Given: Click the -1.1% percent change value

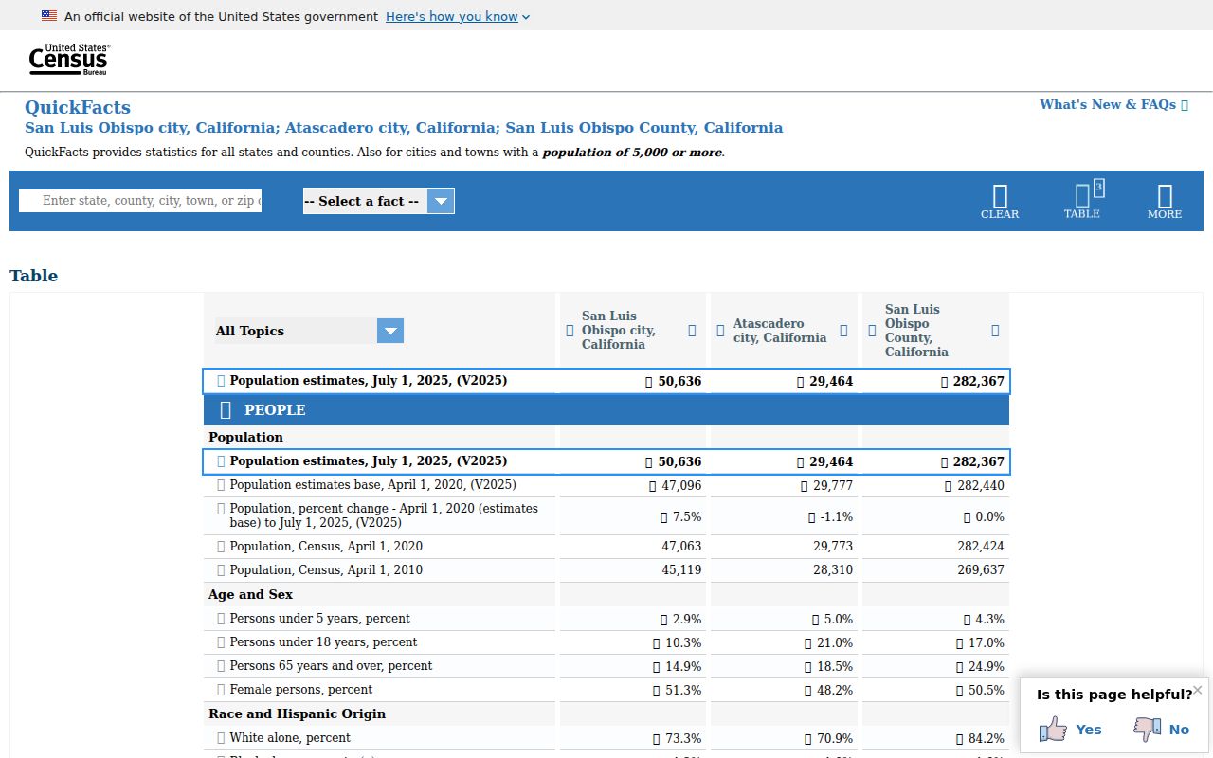Looking at the screenshot, I should pos(837,516).
